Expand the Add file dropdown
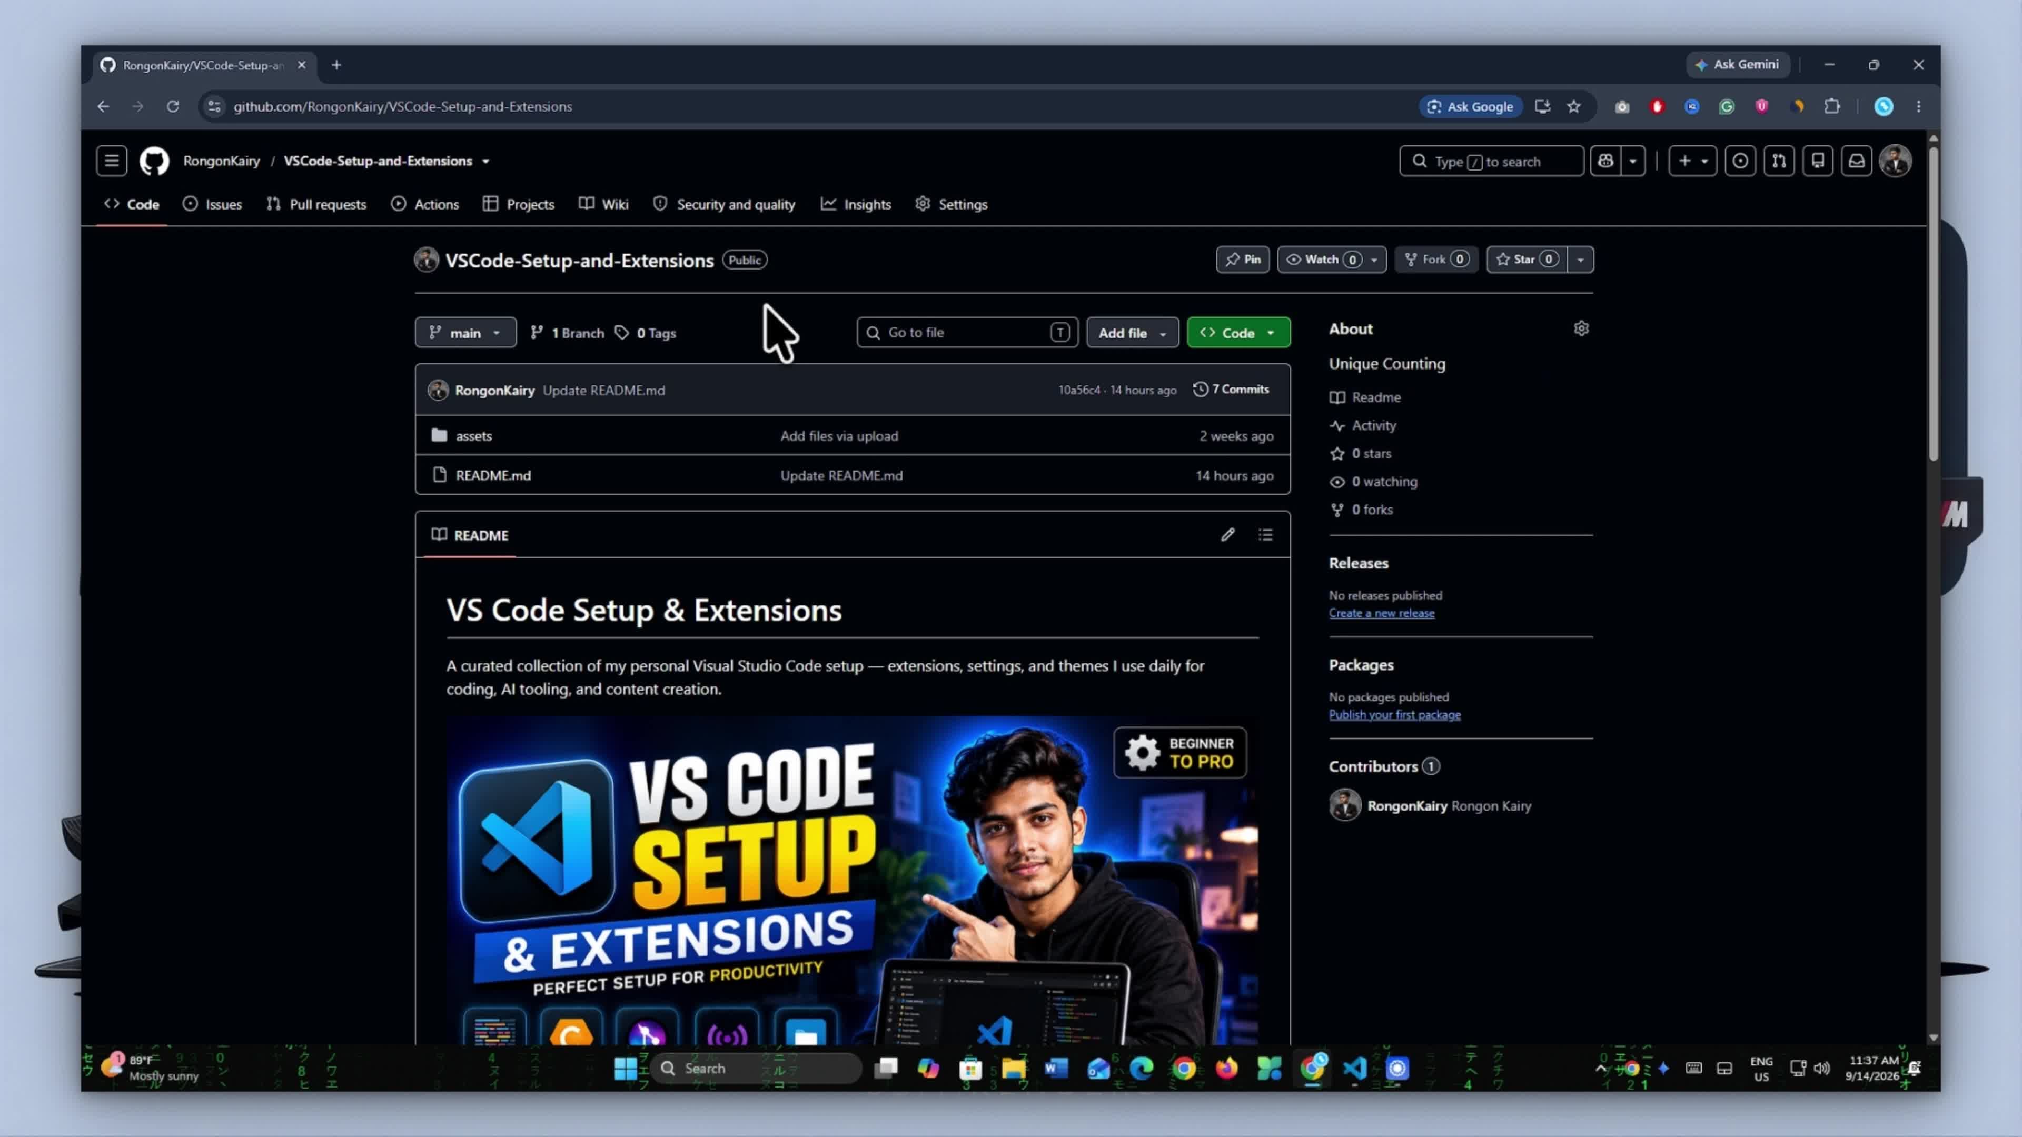The image size is (2022, 1137). pos(1133,333)
